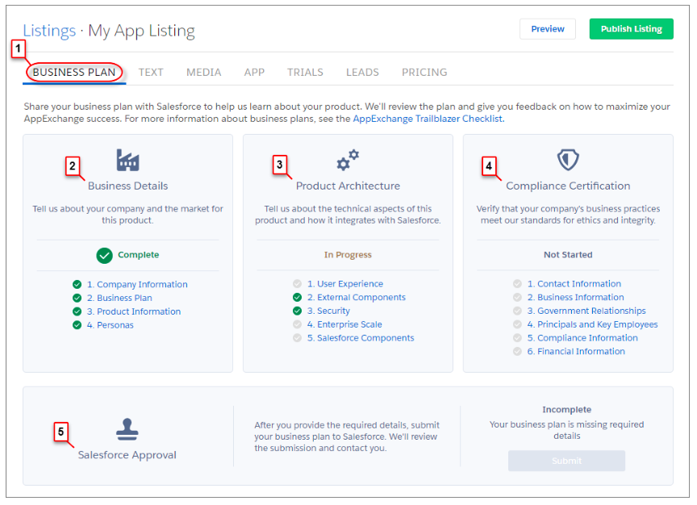697x505 pixels.
Task: Click the green Complete status checkmark icon
Action: pyautogui.click(x=105, y=255)
